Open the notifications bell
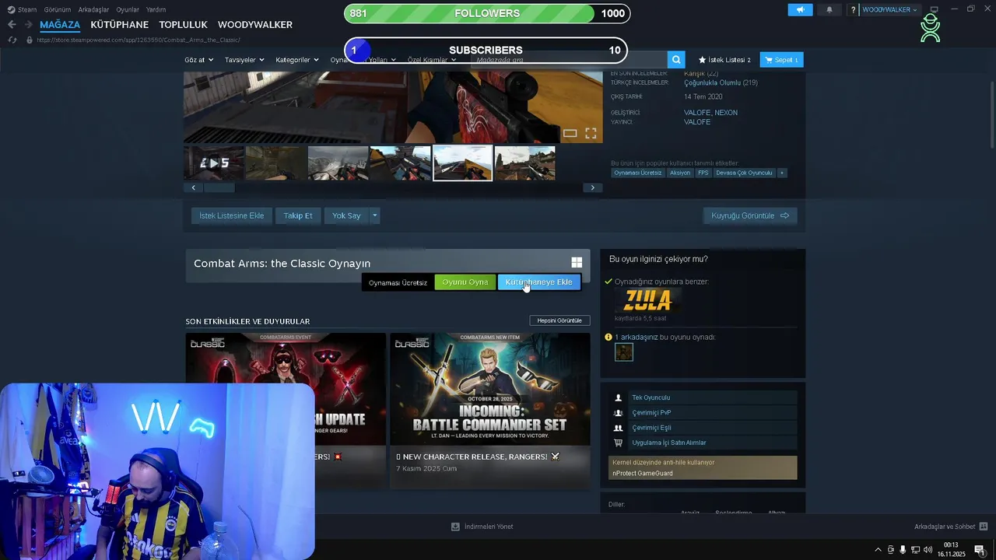Screen dimensions: 996x560 (829, 9)
